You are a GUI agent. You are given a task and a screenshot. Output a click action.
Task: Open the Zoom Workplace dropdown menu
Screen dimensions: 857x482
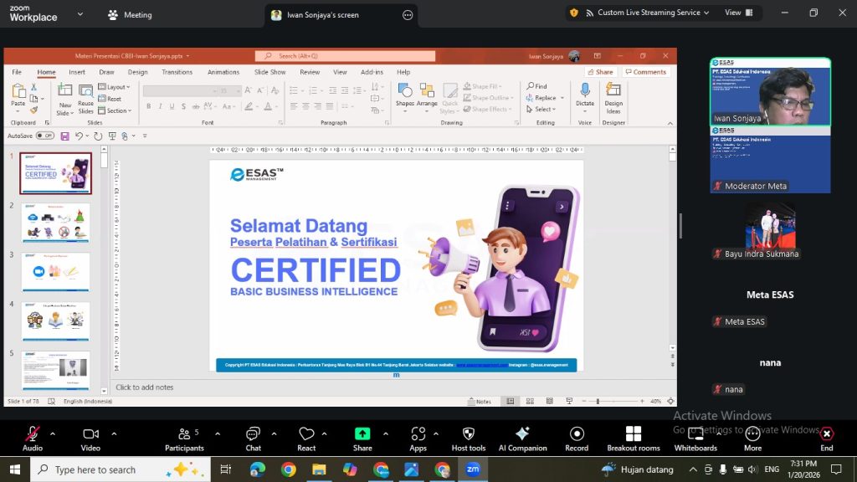tap(80, 14)
